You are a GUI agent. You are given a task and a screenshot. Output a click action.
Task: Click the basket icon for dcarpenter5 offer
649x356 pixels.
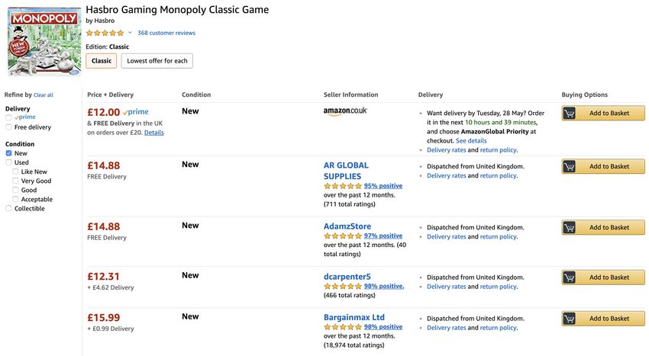569,277
